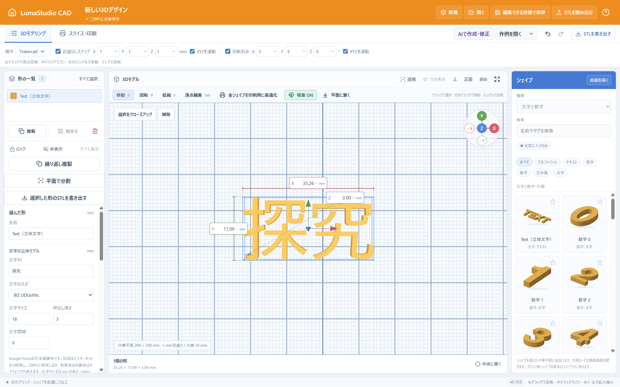620x387 pixels.
Task: Switch to the 3Dモデリング tab
Action: pos(28,34)
